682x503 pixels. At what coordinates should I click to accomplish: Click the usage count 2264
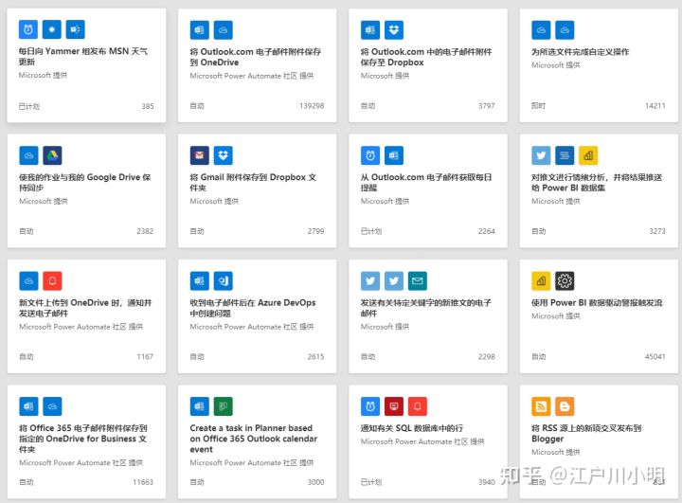tap(487, 231)
